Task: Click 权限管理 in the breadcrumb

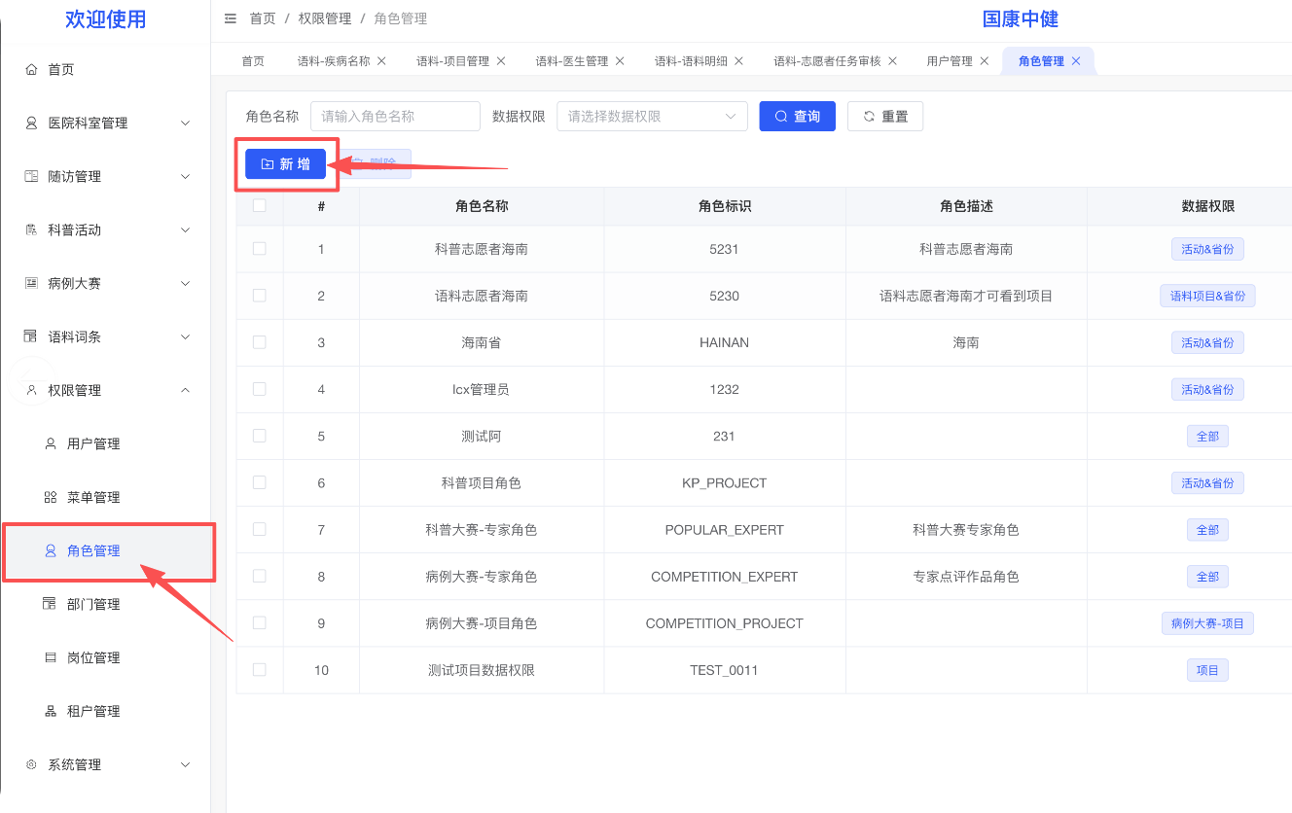Action: (325, 18)
